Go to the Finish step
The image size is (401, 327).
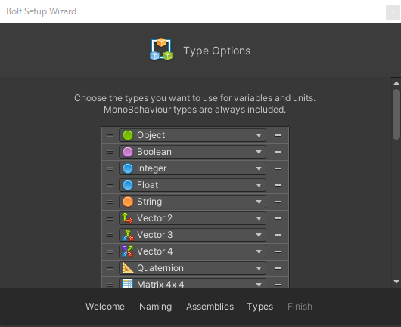click(300, 307)
